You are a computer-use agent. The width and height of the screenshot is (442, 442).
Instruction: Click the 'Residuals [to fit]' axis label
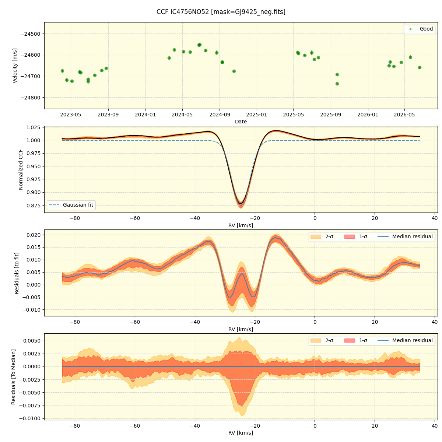(17, 273)
